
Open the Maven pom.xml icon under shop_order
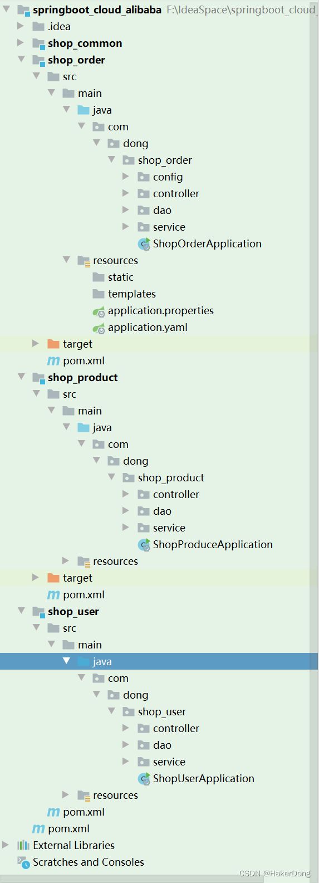click(53, 361)
